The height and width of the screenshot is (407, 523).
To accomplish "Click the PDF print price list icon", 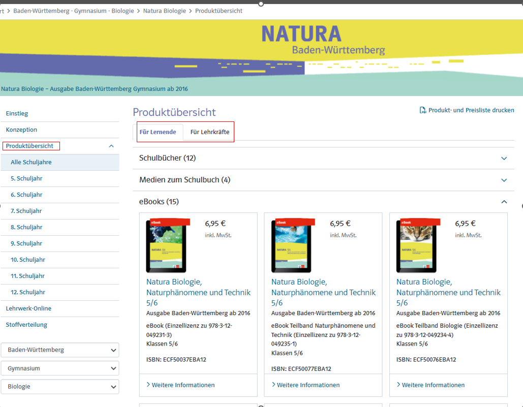I will (x=422, y=110).
